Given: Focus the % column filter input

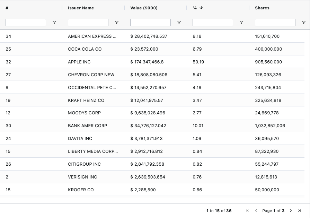Looking at the screenshot, I should point(213,22).
